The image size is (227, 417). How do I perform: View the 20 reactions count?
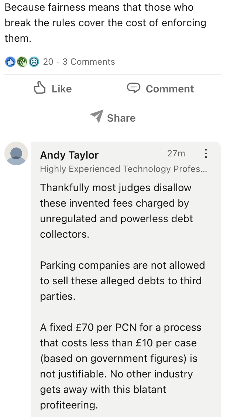pos(48,62)
